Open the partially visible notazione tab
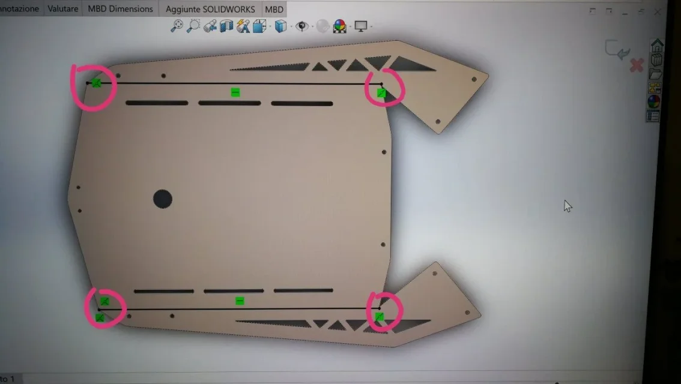681x384 pixels. (20, 8)
